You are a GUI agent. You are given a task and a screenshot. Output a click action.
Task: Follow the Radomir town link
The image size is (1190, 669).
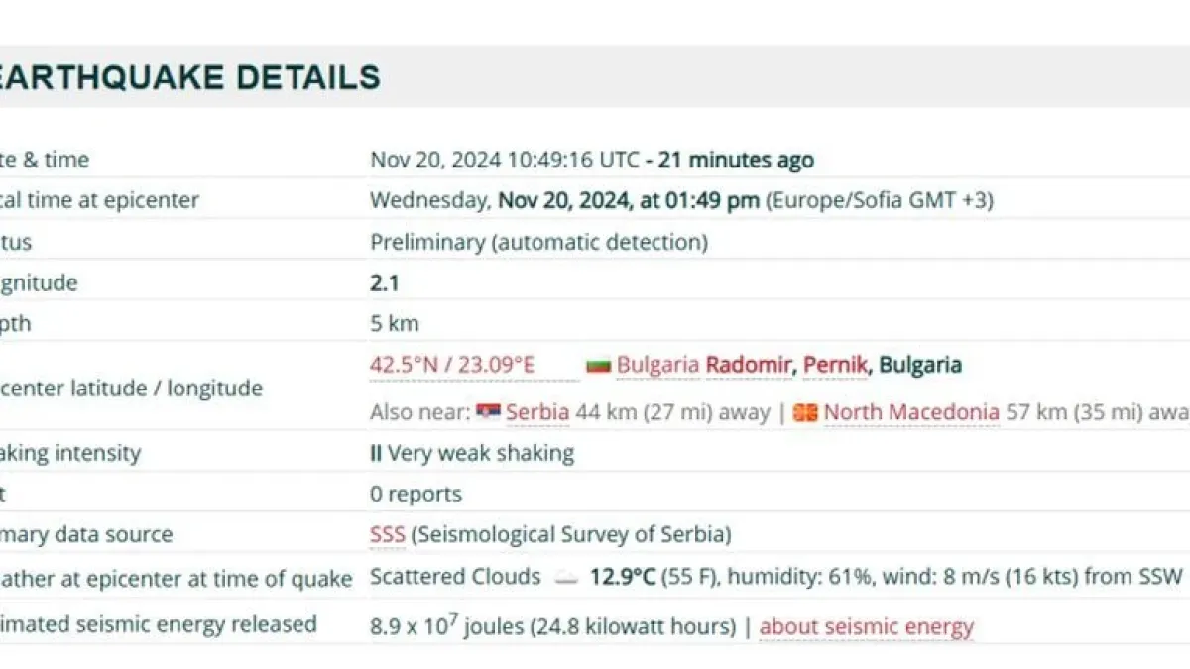click(x=749, y=365)
